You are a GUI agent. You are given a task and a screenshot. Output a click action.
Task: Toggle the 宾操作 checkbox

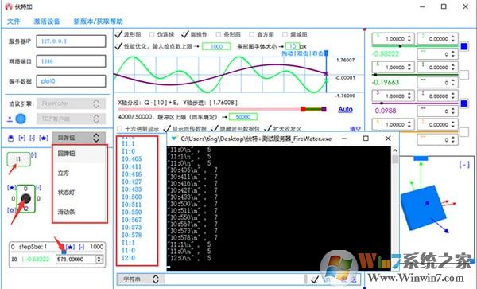point(185,34)
